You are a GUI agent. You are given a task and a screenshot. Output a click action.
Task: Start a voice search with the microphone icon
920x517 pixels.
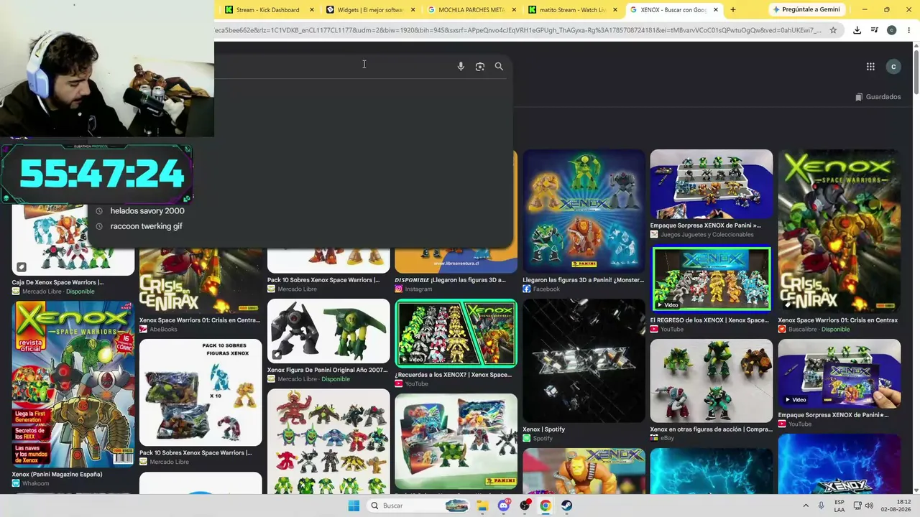pos(461,66)
